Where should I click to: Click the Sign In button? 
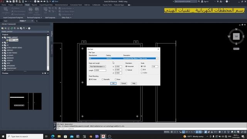205,2
